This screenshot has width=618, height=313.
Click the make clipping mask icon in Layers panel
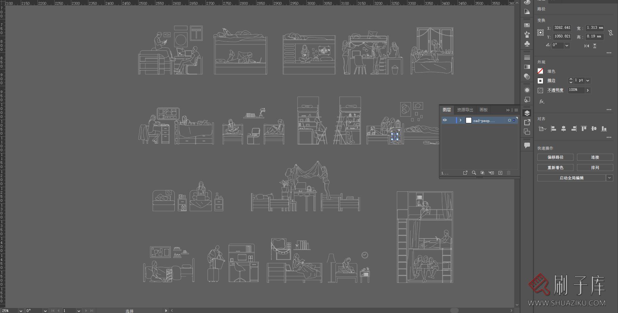click(482, 173)
